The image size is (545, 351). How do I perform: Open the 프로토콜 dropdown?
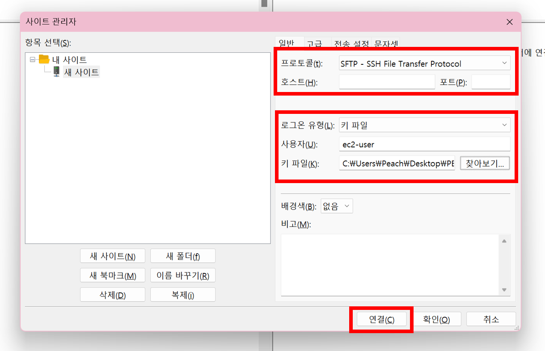(x=424, y=63)
